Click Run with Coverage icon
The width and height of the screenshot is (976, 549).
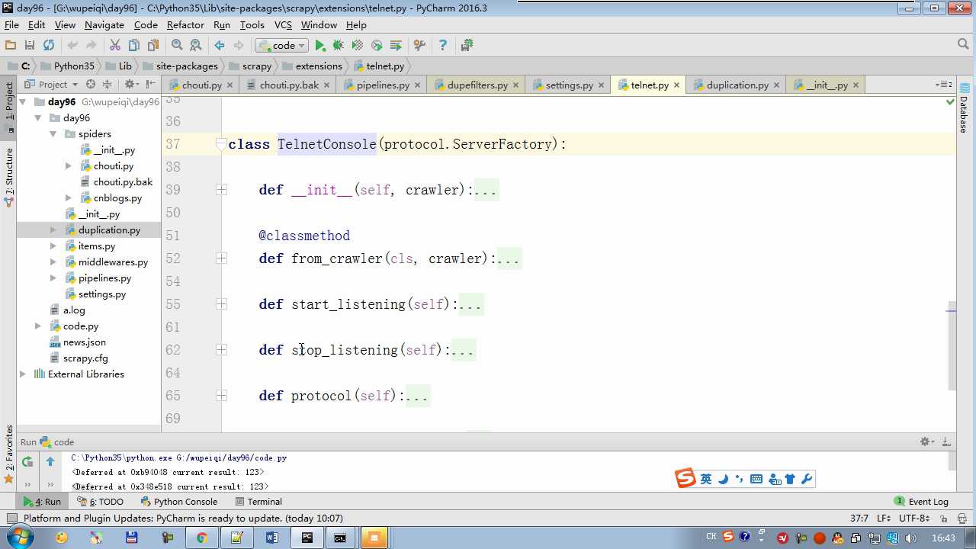click(x=358, y=45)
